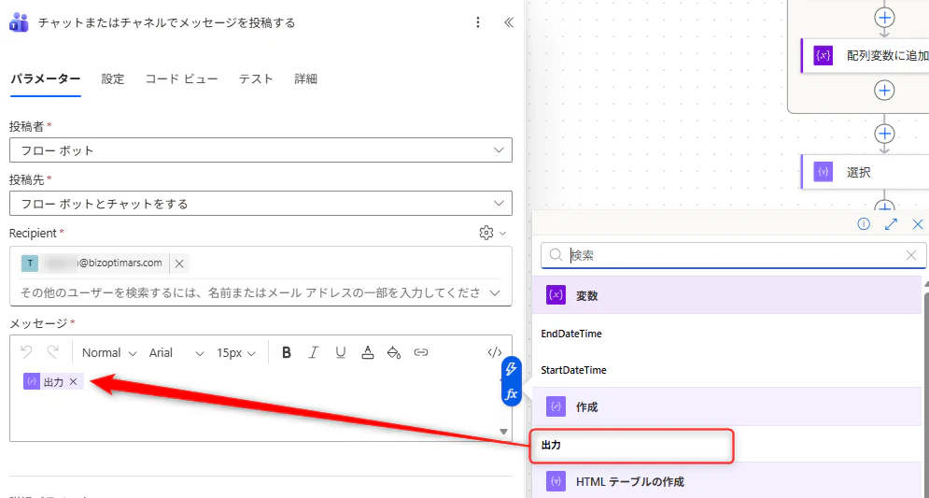The height and width of the screenshot is (498, 929).
Task: Open the highlight fill color picker
Action: tap(394, 353)
